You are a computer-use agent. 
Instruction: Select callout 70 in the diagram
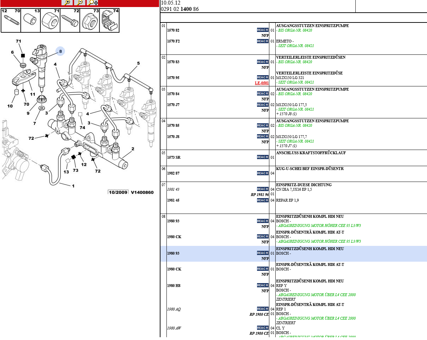click(26, 104)
